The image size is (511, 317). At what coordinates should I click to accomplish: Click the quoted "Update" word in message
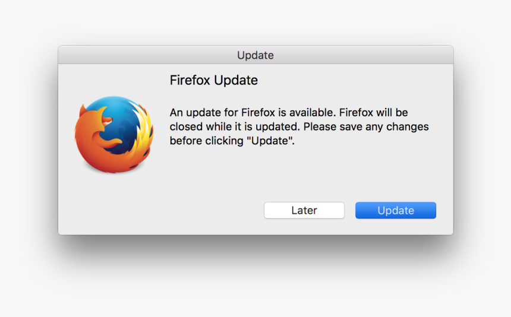click(269, 141)
